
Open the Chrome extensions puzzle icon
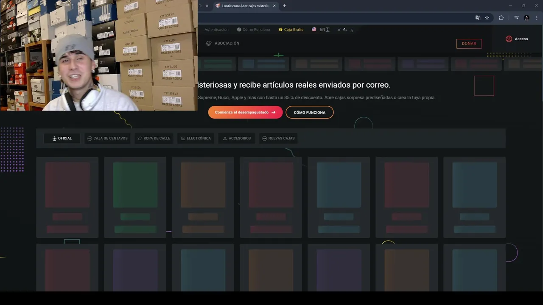[501, 18]
